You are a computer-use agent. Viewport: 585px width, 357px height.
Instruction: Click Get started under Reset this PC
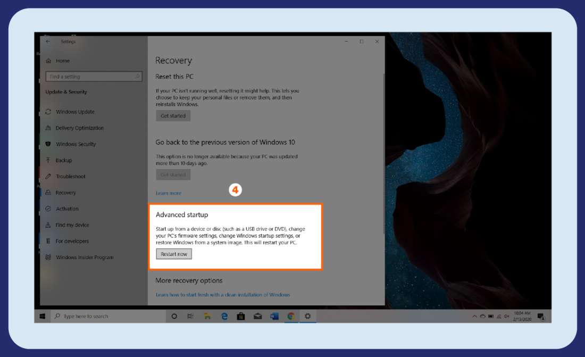173,115
